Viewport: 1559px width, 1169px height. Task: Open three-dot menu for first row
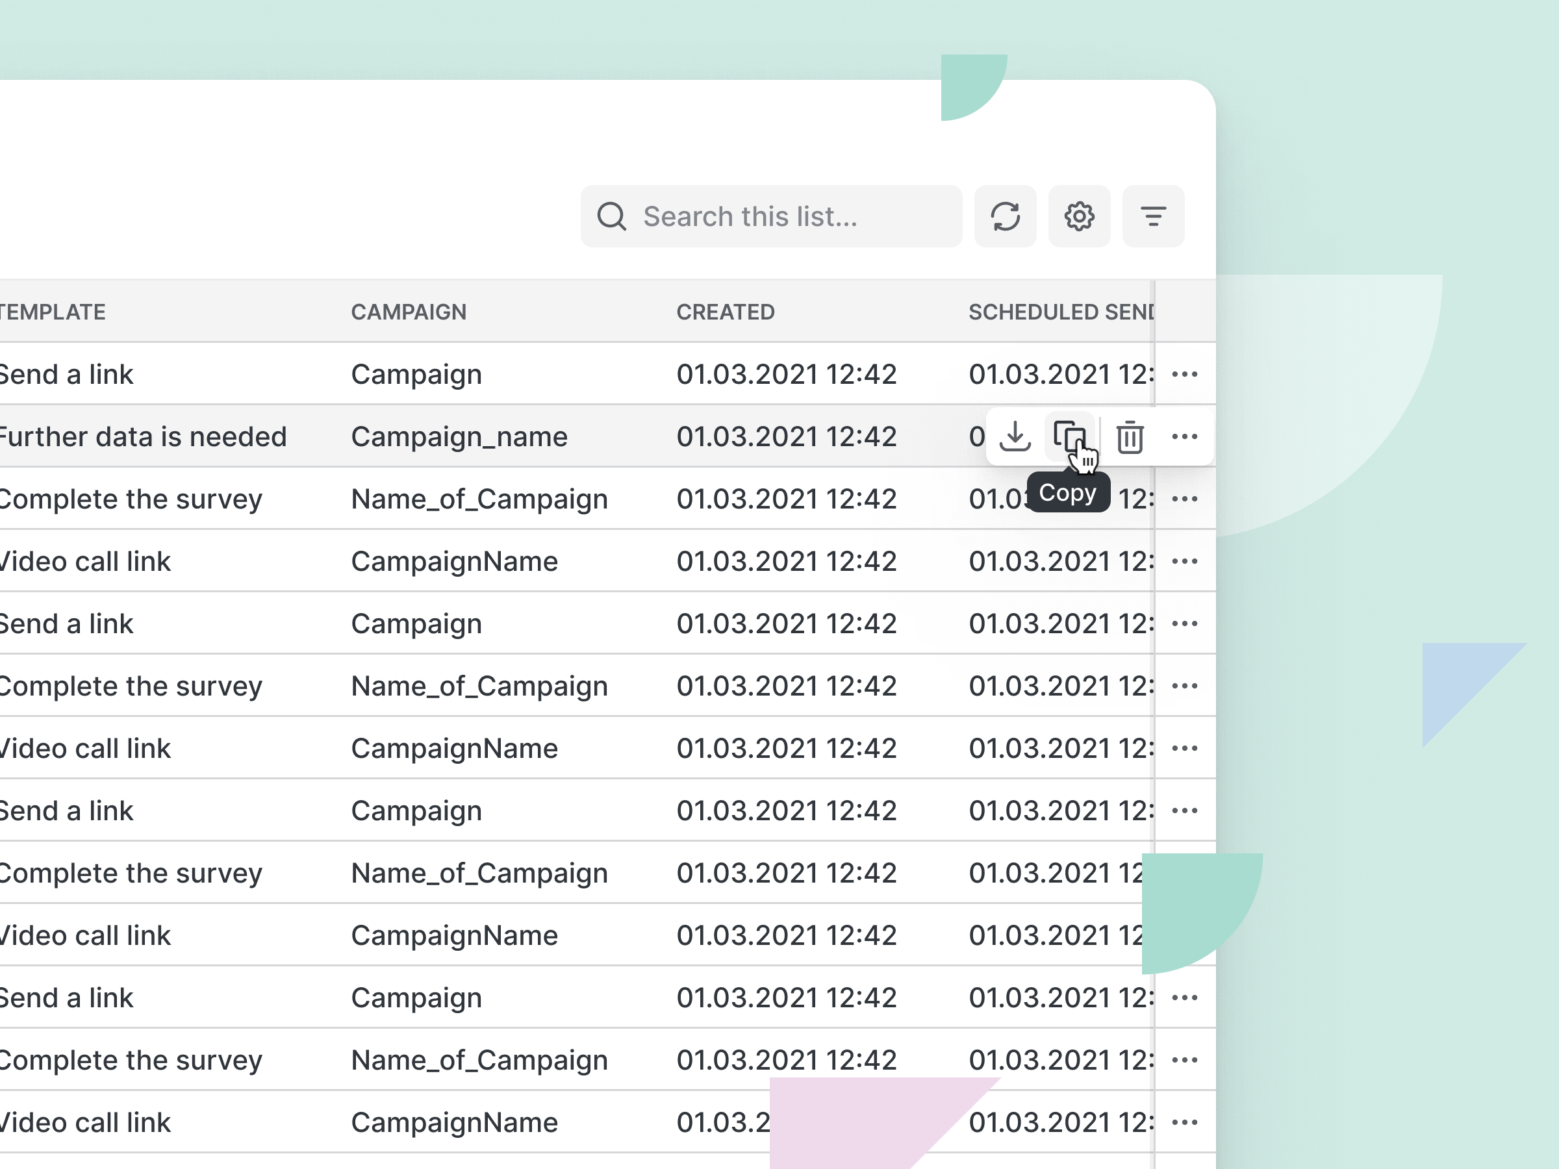1184,374
